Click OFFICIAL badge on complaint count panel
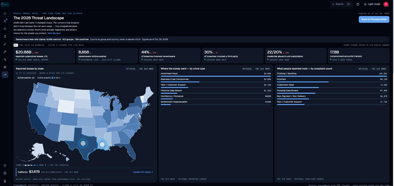This screenshot has width=394, height=186. coord(373,69)
